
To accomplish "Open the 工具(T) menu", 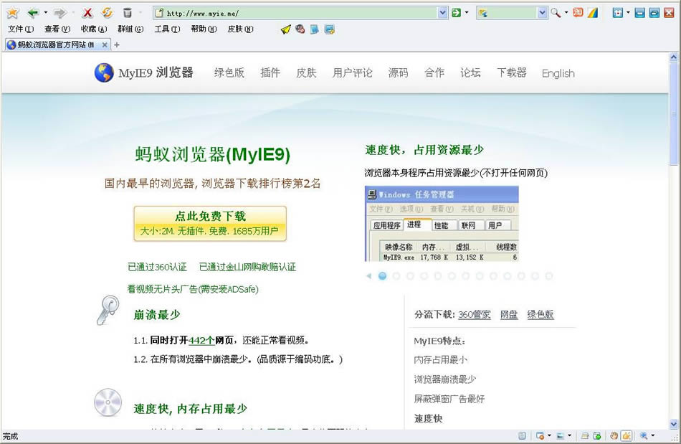I will point(167,29).
